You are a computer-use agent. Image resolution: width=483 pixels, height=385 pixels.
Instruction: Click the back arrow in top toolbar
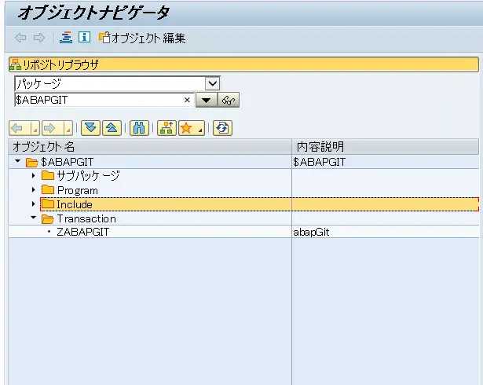coord(20,38)
